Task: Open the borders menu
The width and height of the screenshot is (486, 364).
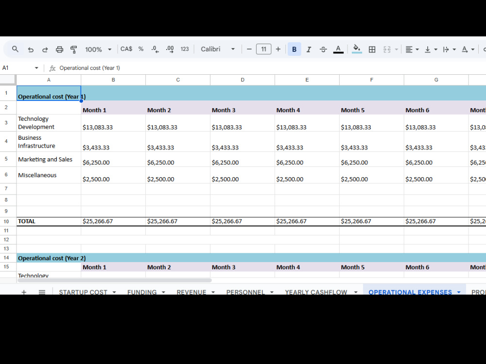Action: click(x=372, y=49)
